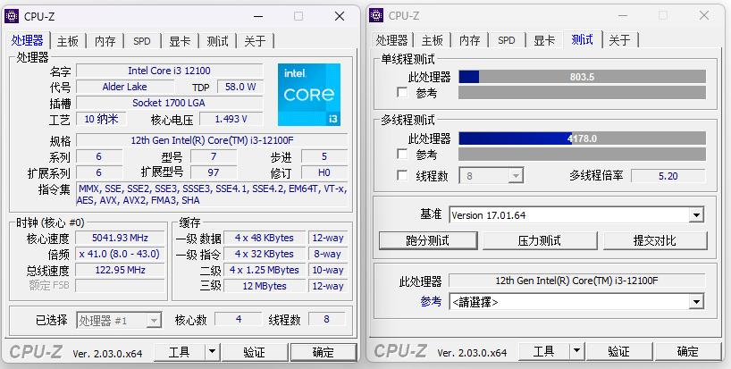
Task: Open SPD tab in right window
Action: [507, 40]
